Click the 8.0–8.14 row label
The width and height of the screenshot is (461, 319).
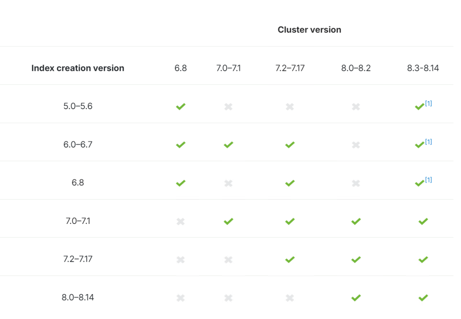(x=78, y=297)
